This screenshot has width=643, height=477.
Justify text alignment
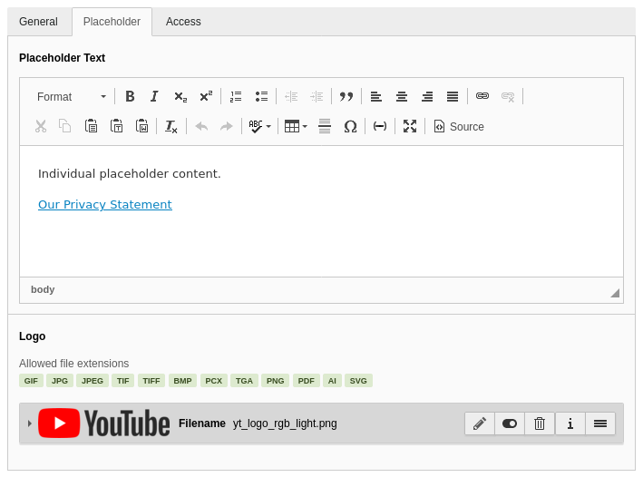[x=453, y=96]
